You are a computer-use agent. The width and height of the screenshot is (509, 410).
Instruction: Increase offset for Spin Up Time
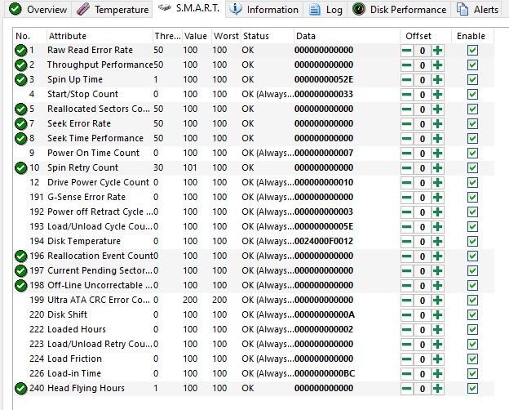point(437,80)
